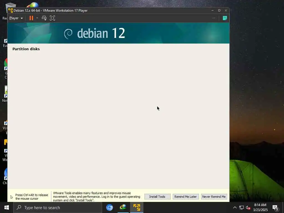Viewport: 284px width, 213px height.
Task: Show hidden system tray icons
Action: pyautogui.click(x=235, y=207)
